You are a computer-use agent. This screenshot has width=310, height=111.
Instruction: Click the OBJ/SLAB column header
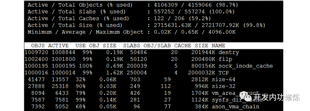coord(157,46)
